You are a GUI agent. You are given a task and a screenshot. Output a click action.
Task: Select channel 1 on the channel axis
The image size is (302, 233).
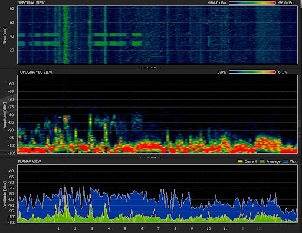[x=58, y=228]
